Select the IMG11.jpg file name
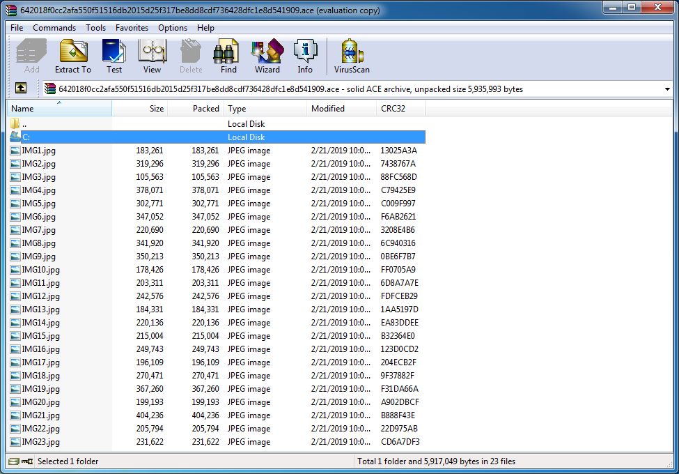Image resolution: width=679 pixels, height=474 pixels. (x=40, y=283)
